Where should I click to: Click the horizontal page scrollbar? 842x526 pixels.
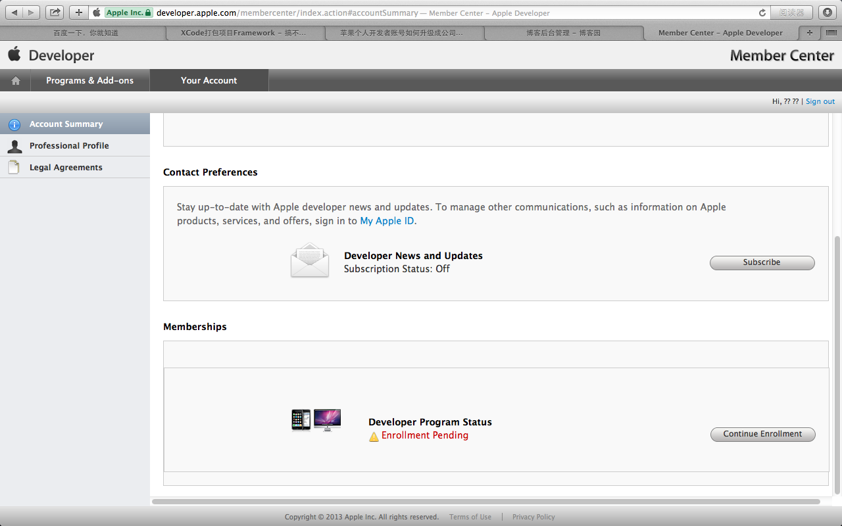tap(486, 502)
